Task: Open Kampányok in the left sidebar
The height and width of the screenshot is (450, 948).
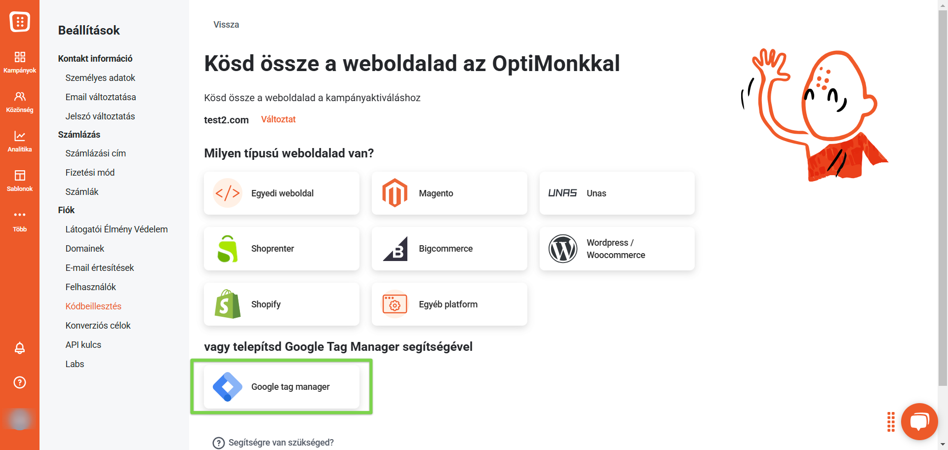Action: [x=20, y=62]
